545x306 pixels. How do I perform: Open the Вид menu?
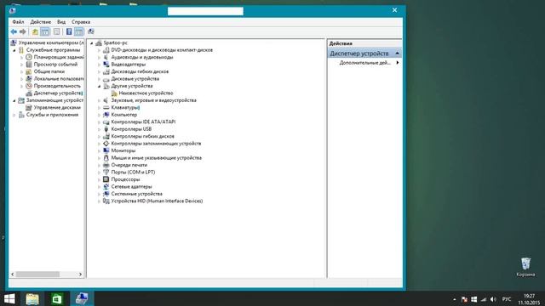coord(61,22)
